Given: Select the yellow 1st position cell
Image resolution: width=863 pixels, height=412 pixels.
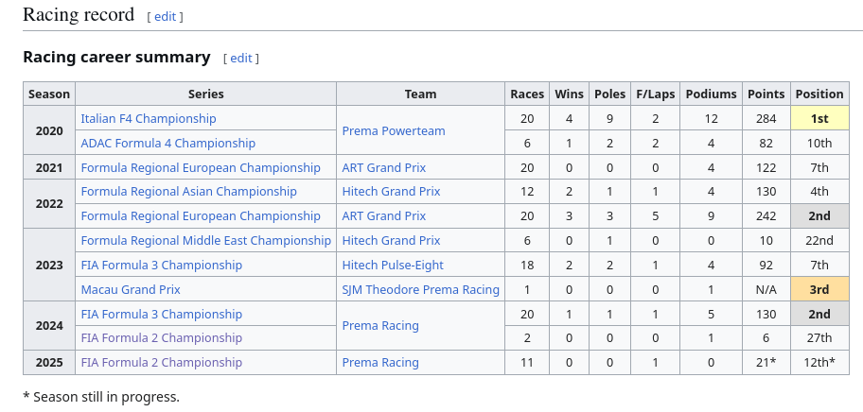Looking at the screenshot, I should pos(819,118).
